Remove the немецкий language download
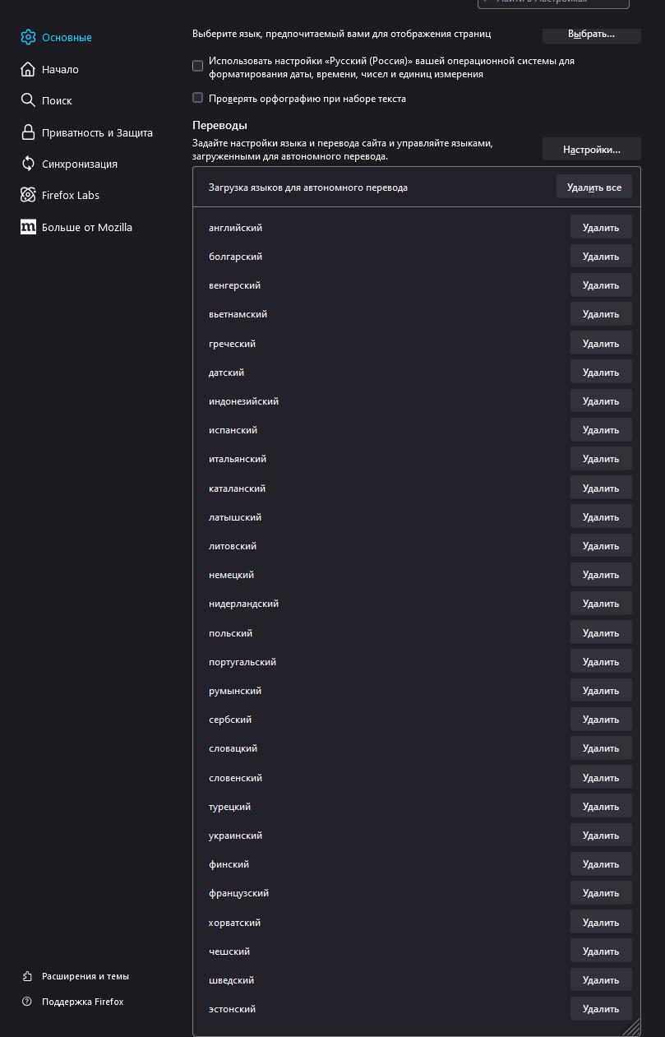Screen dimensions: 665x1037 600,575
